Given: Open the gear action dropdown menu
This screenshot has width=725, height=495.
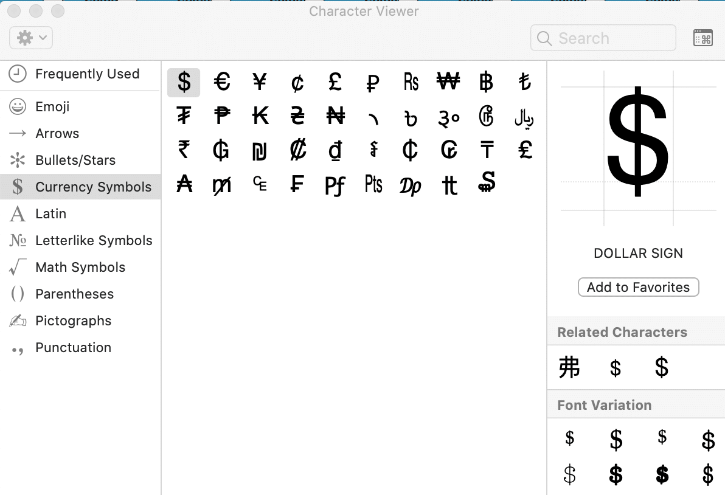Looking at the screenshot, I should click(31, 38).
